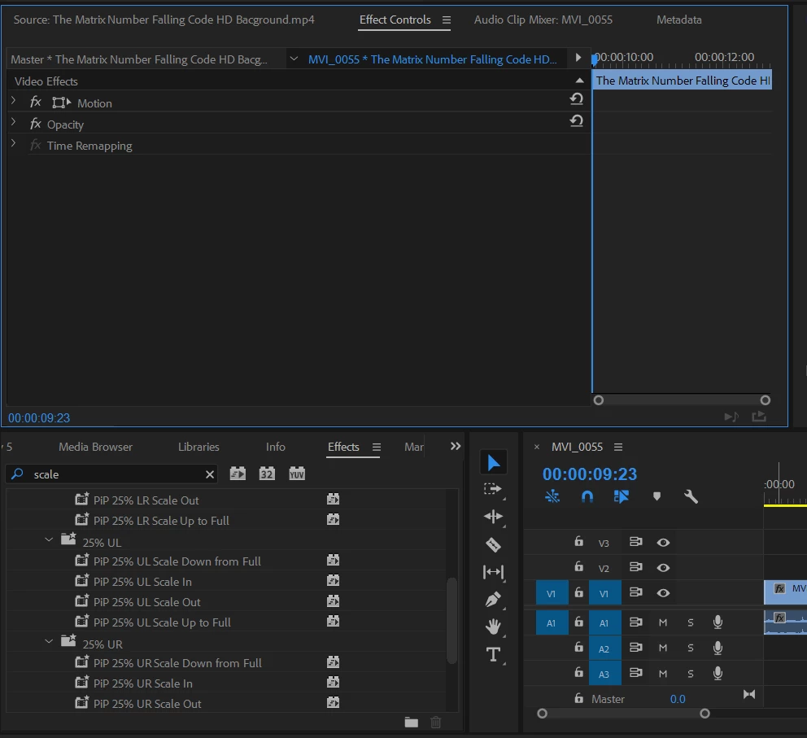Mute audio track A1
Image resolution: width=807 pixels, height=738 pixels.
663,622
